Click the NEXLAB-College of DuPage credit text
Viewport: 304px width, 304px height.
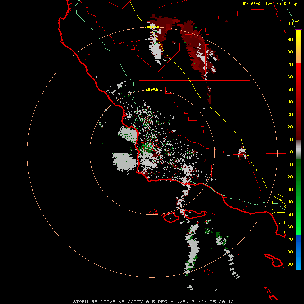[x=272, y=4]
